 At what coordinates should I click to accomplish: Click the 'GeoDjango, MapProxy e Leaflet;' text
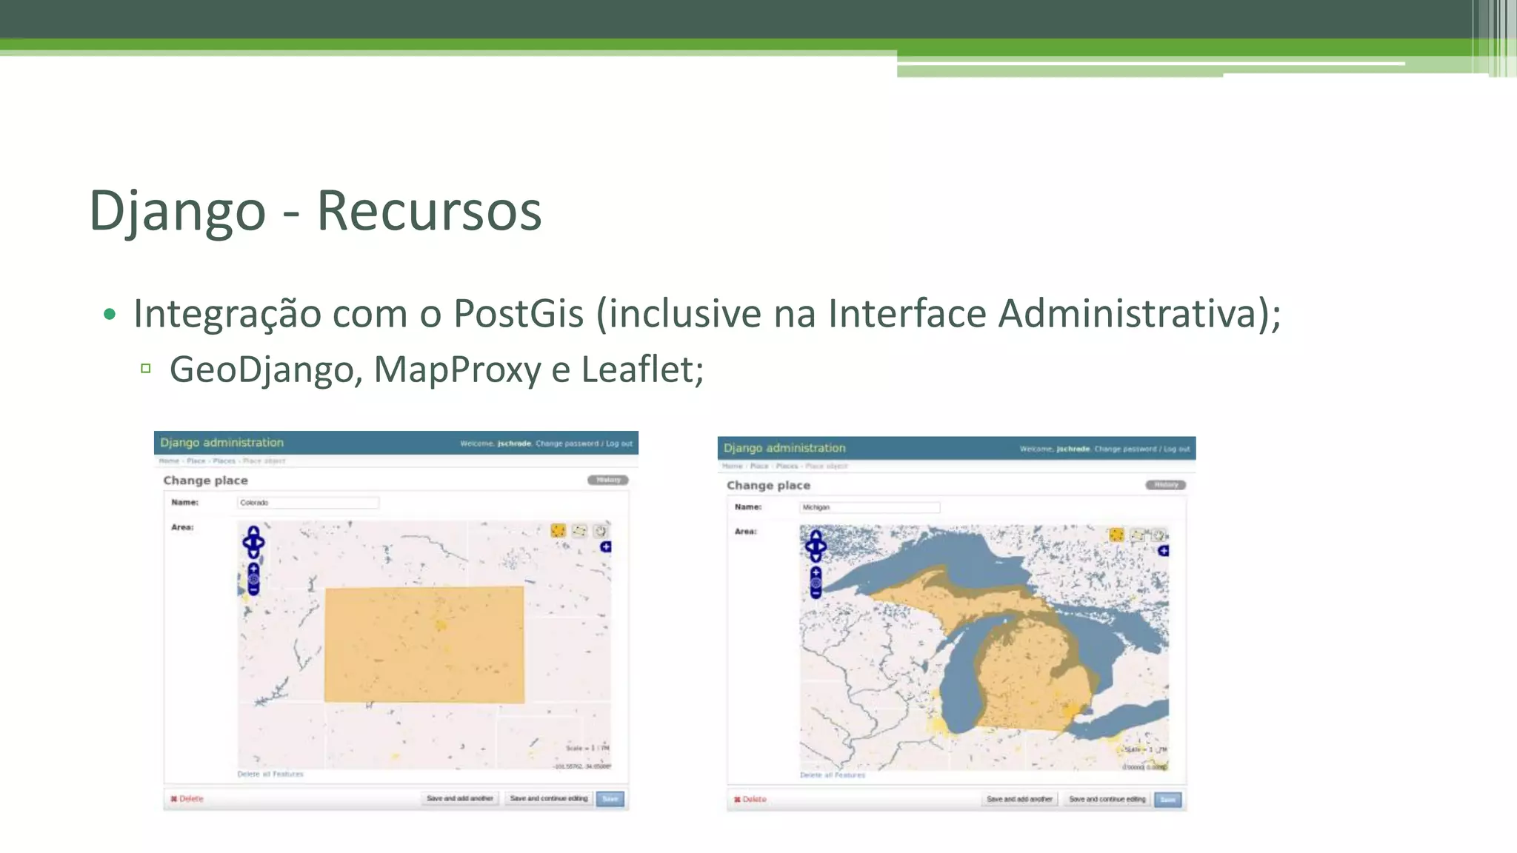click(437, 369)
